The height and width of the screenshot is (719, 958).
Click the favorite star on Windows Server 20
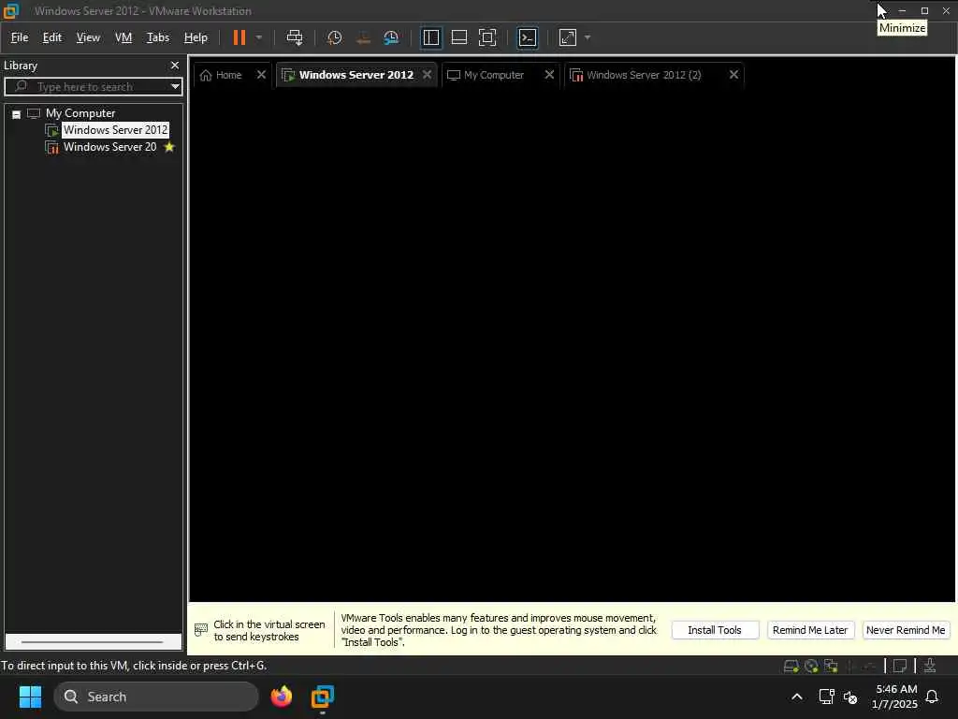click(x=169, y=147)
